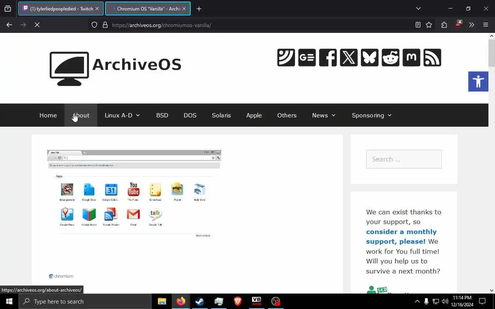
Task: Open Firefox View in tab bar
Action: click(x=8, y=8)
